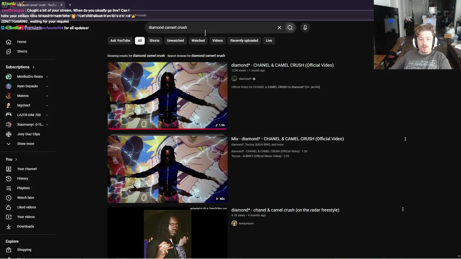The height and width of the screenshot is (259, 461).
Task: Open Joey Diaz Clips channel avatar
Action: point(9,134)
